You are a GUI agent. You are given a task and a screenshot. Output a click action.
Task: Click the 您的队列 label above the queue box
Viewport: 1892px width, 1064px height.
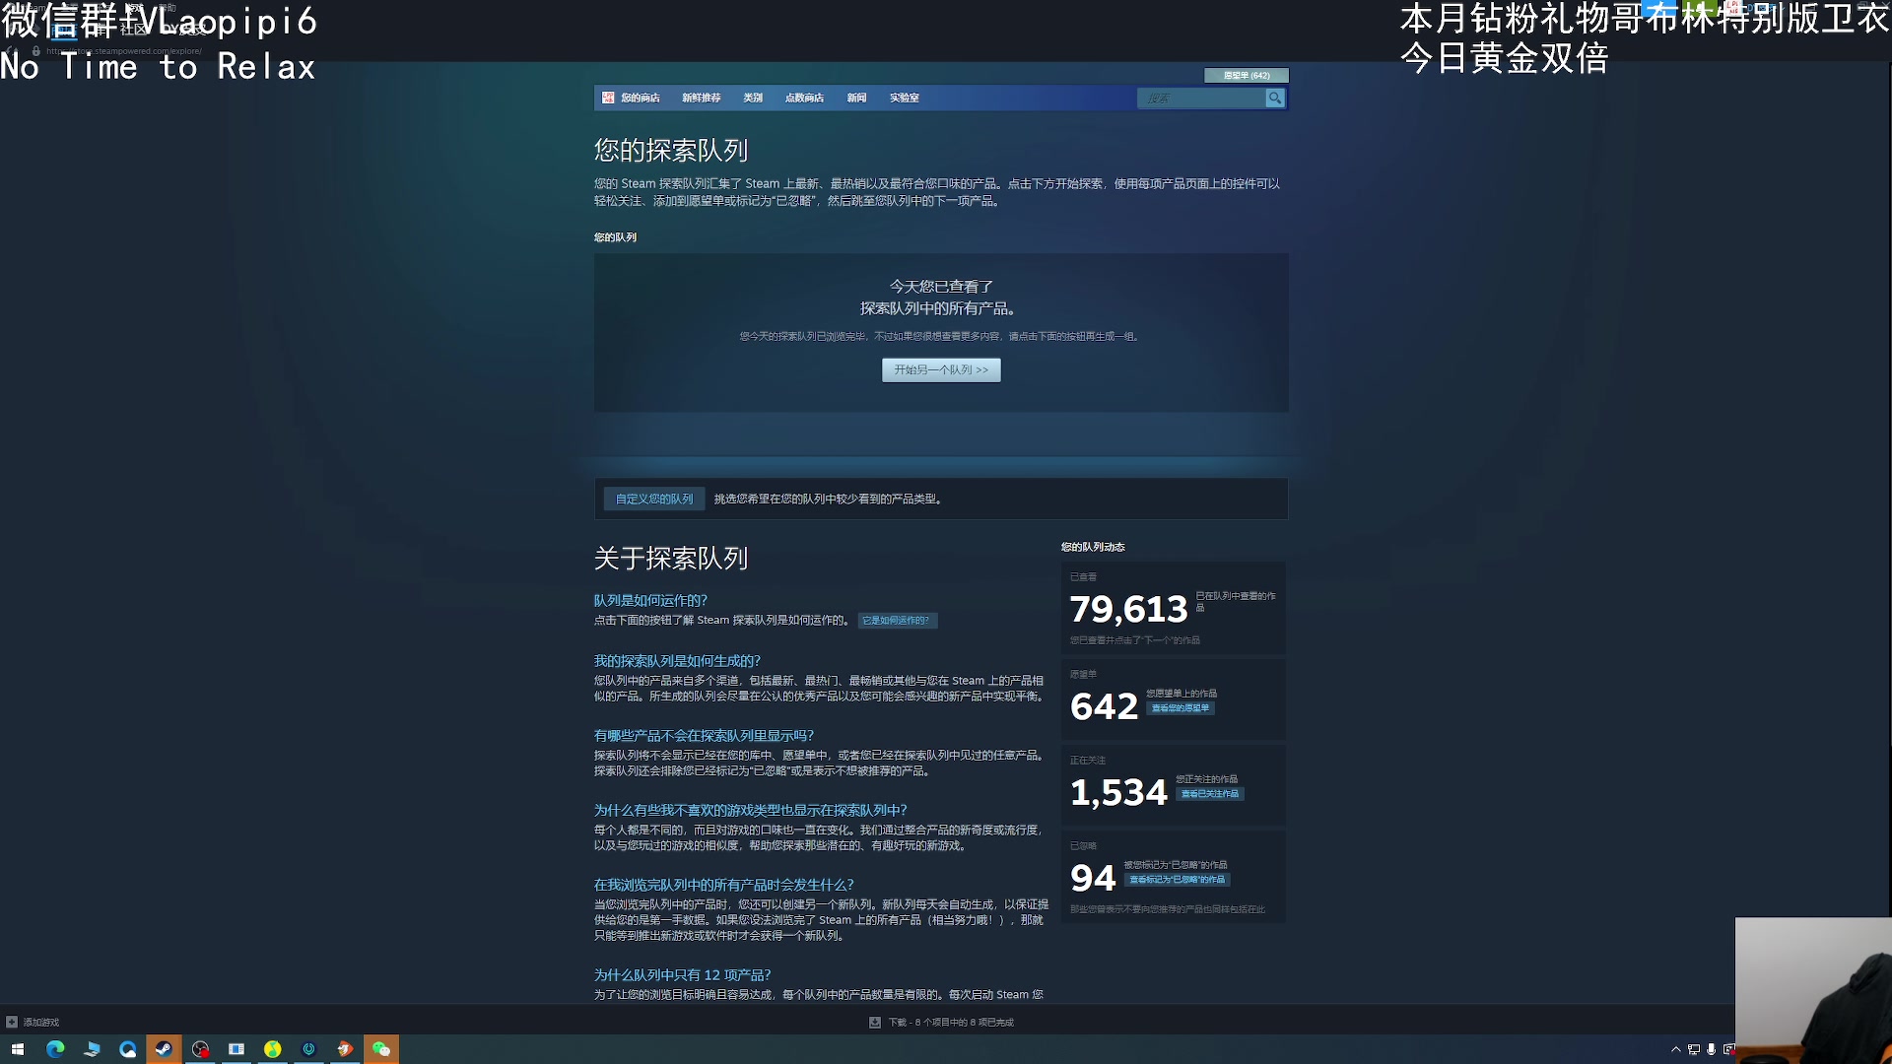(615, 237)
